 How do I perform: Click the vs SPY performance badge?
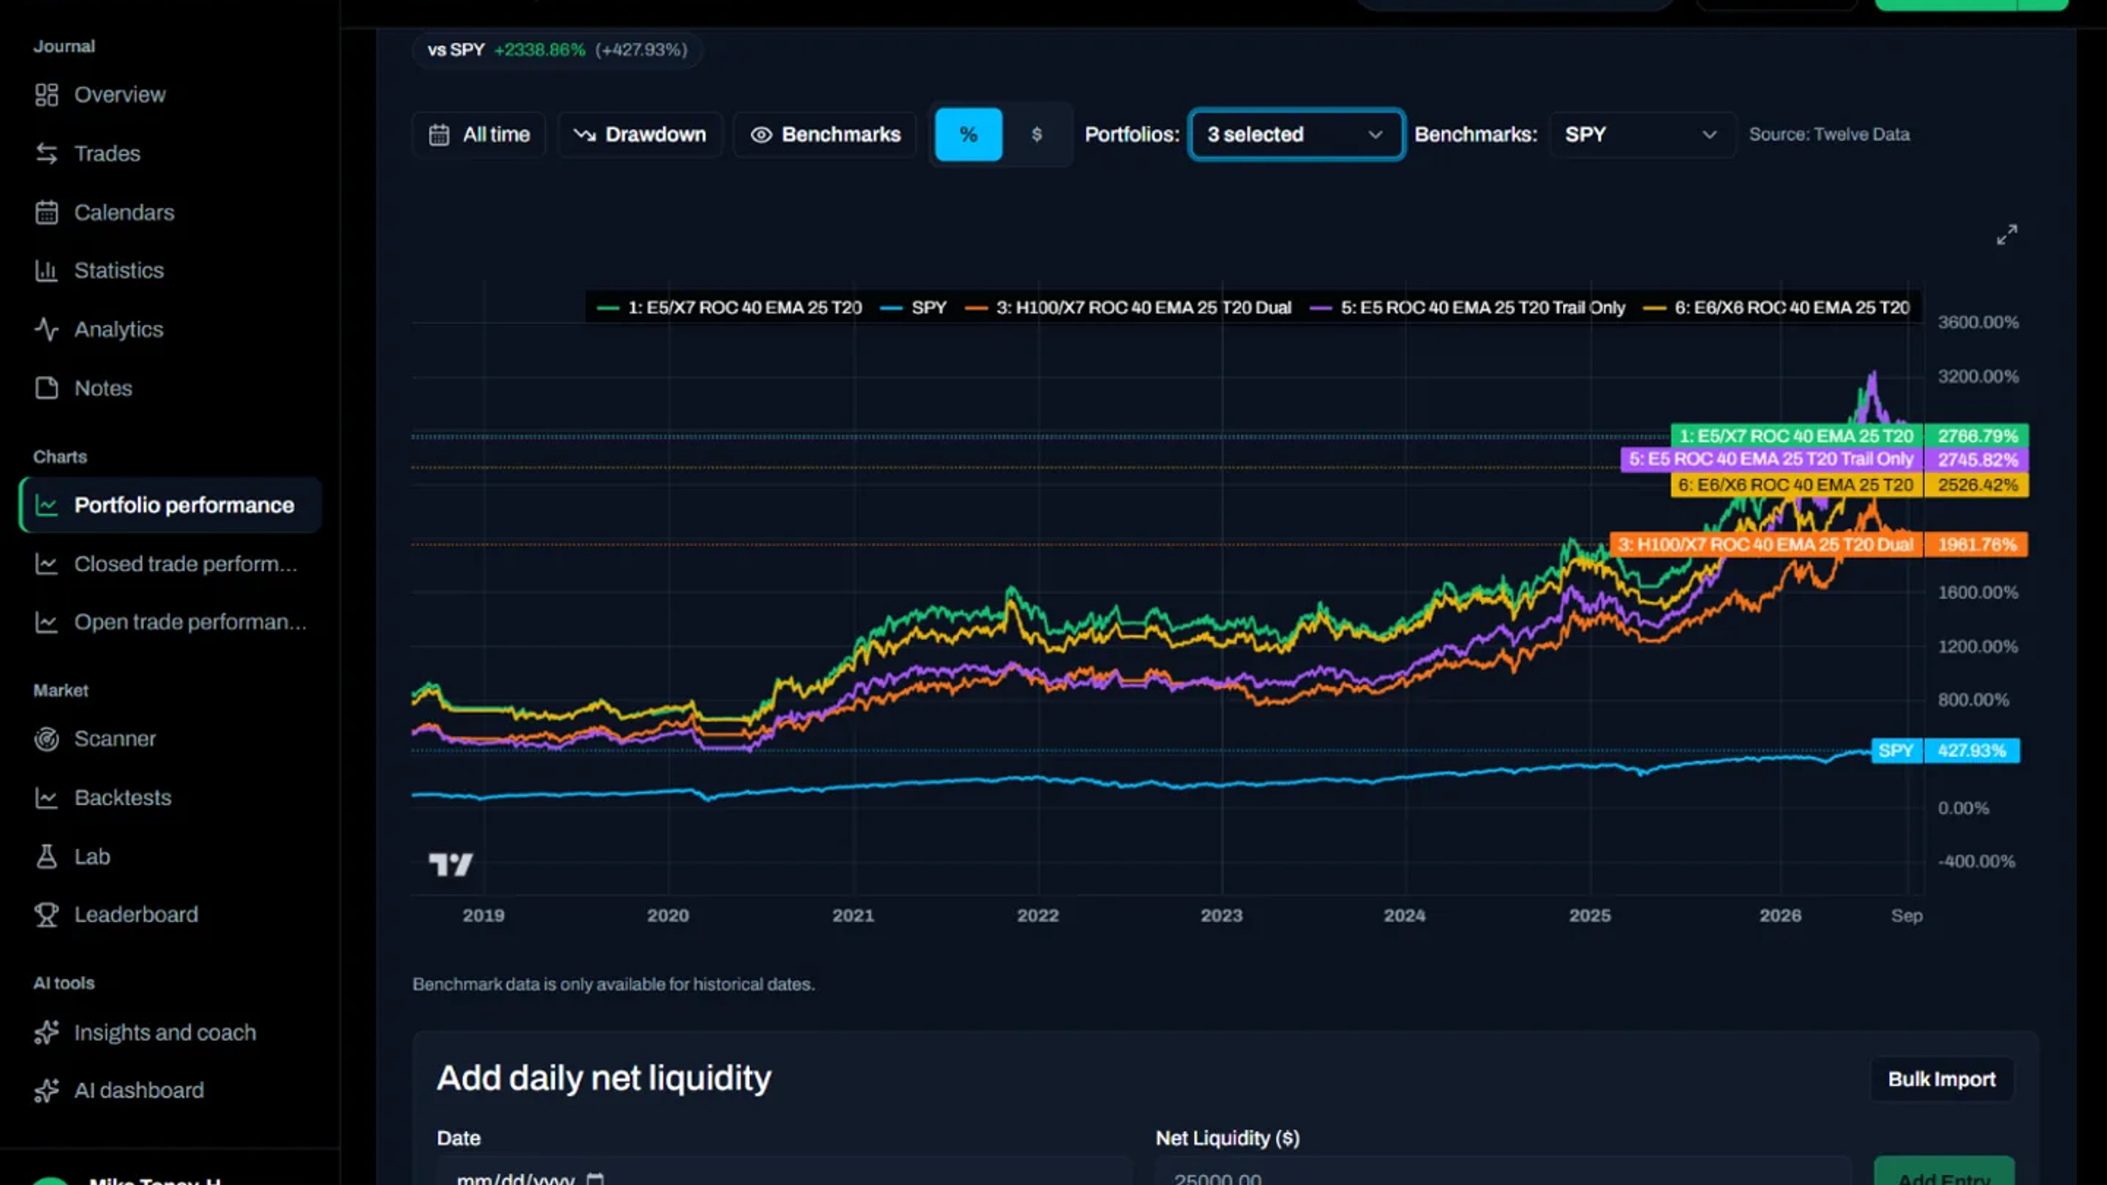pyautogui.click(x=557, y=50)
